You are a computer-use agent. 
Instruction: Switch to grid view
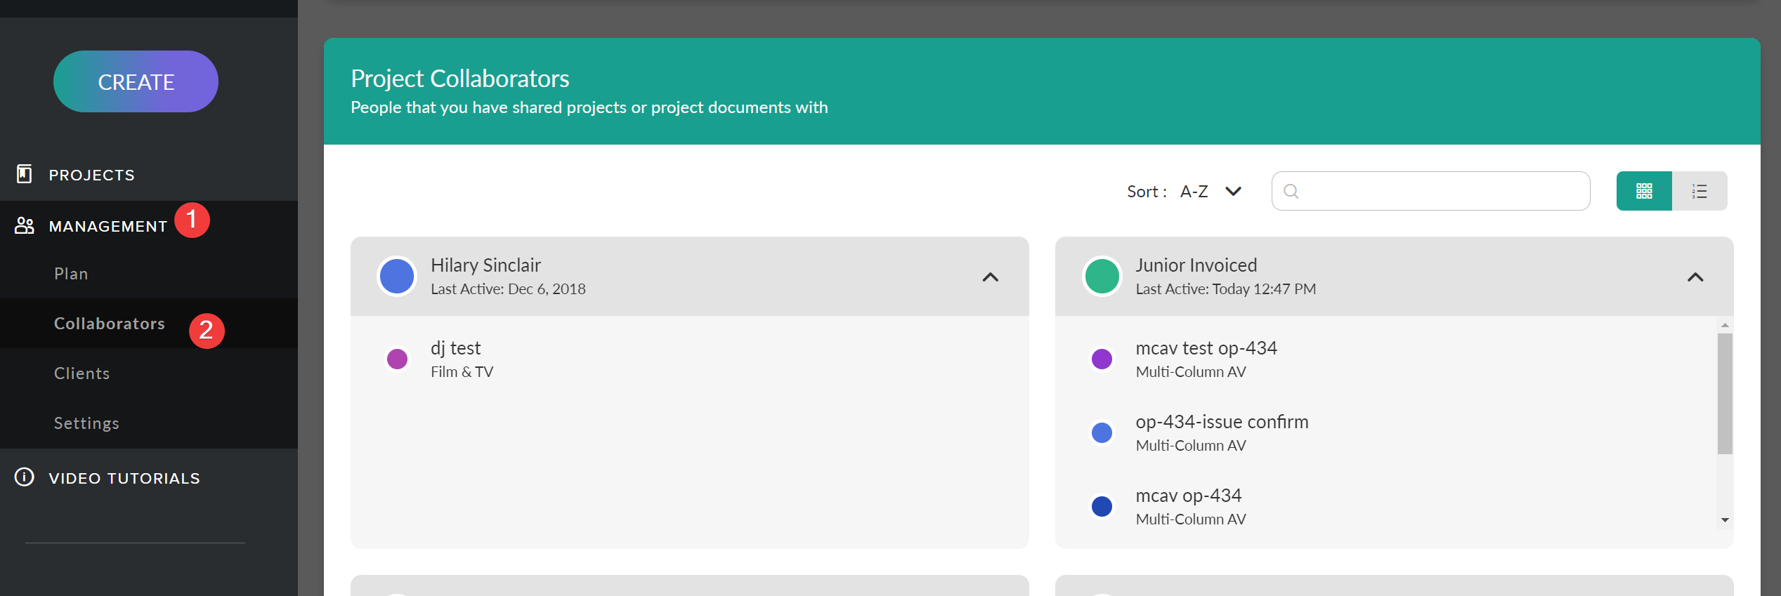pyautogui.click(x=1644, y=191)
